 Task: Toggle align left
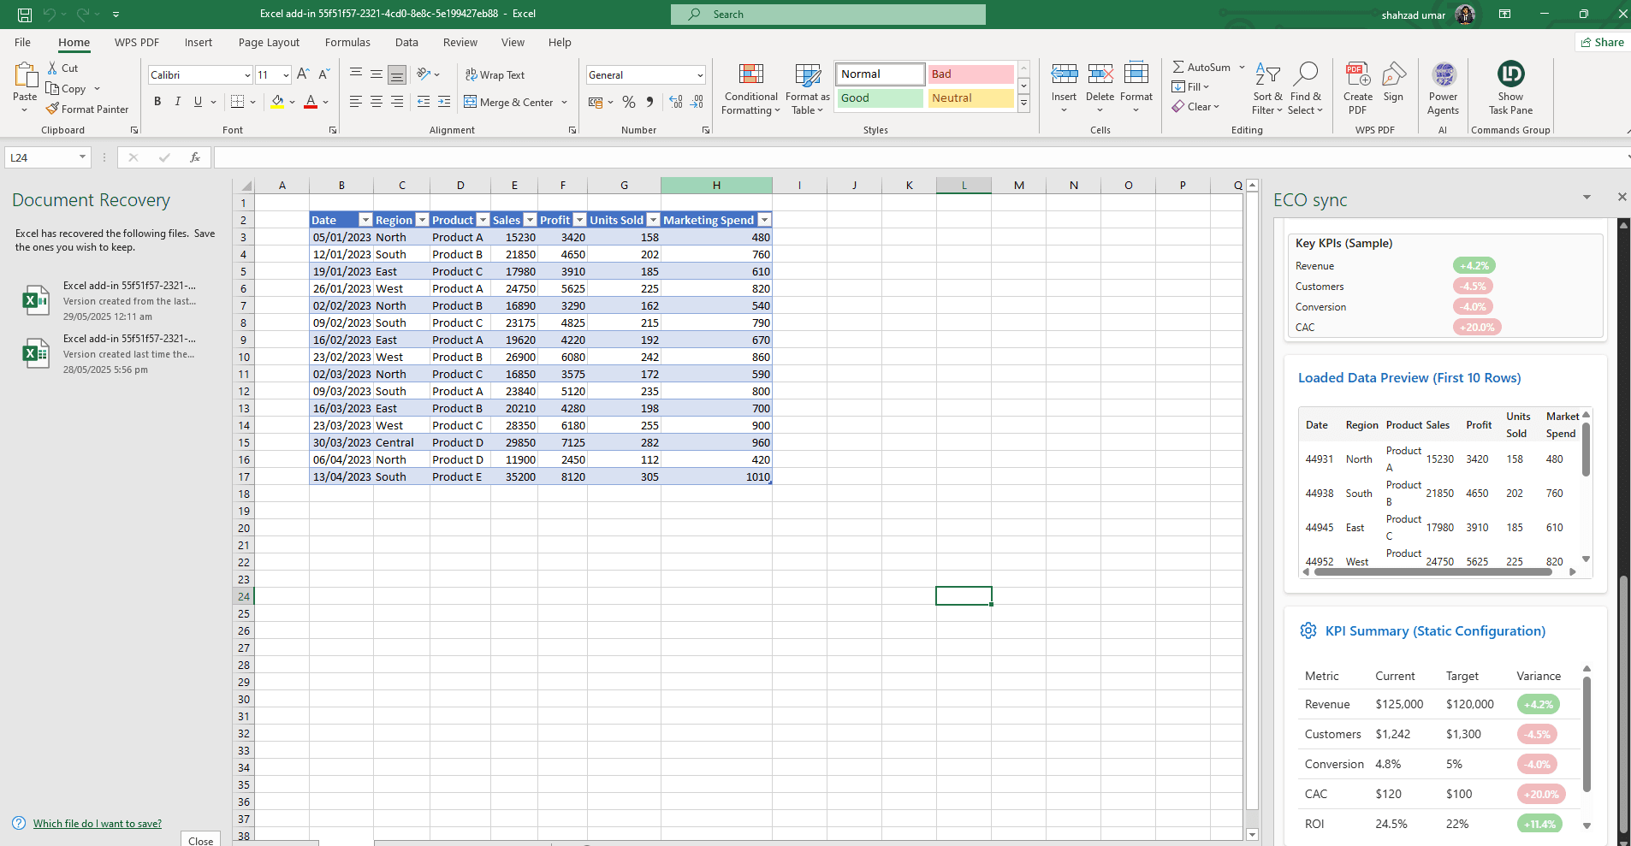(x=356, y=102)
